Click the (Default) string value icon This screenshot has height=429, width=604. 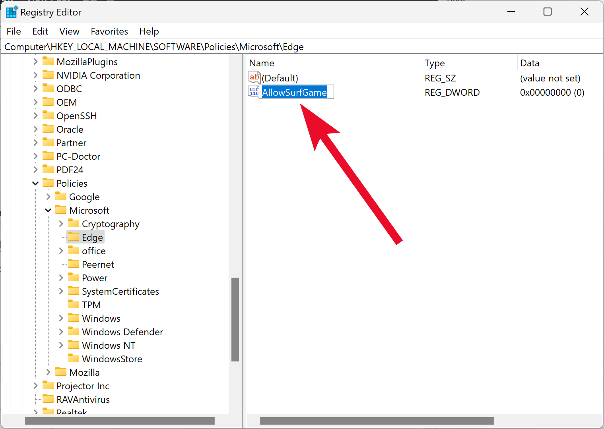(x=254, y=77)
